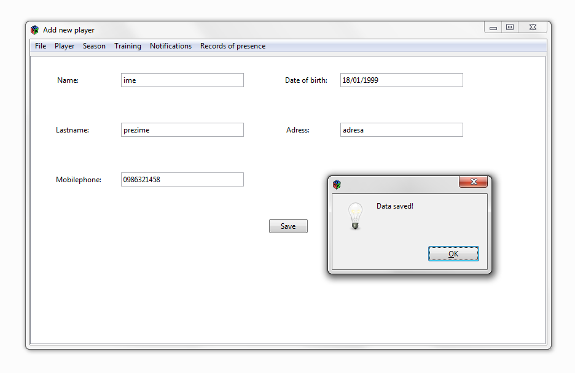The image size is (575, 373).
Task: Select the Lastname field containing prezime
Action: [182, 129]
